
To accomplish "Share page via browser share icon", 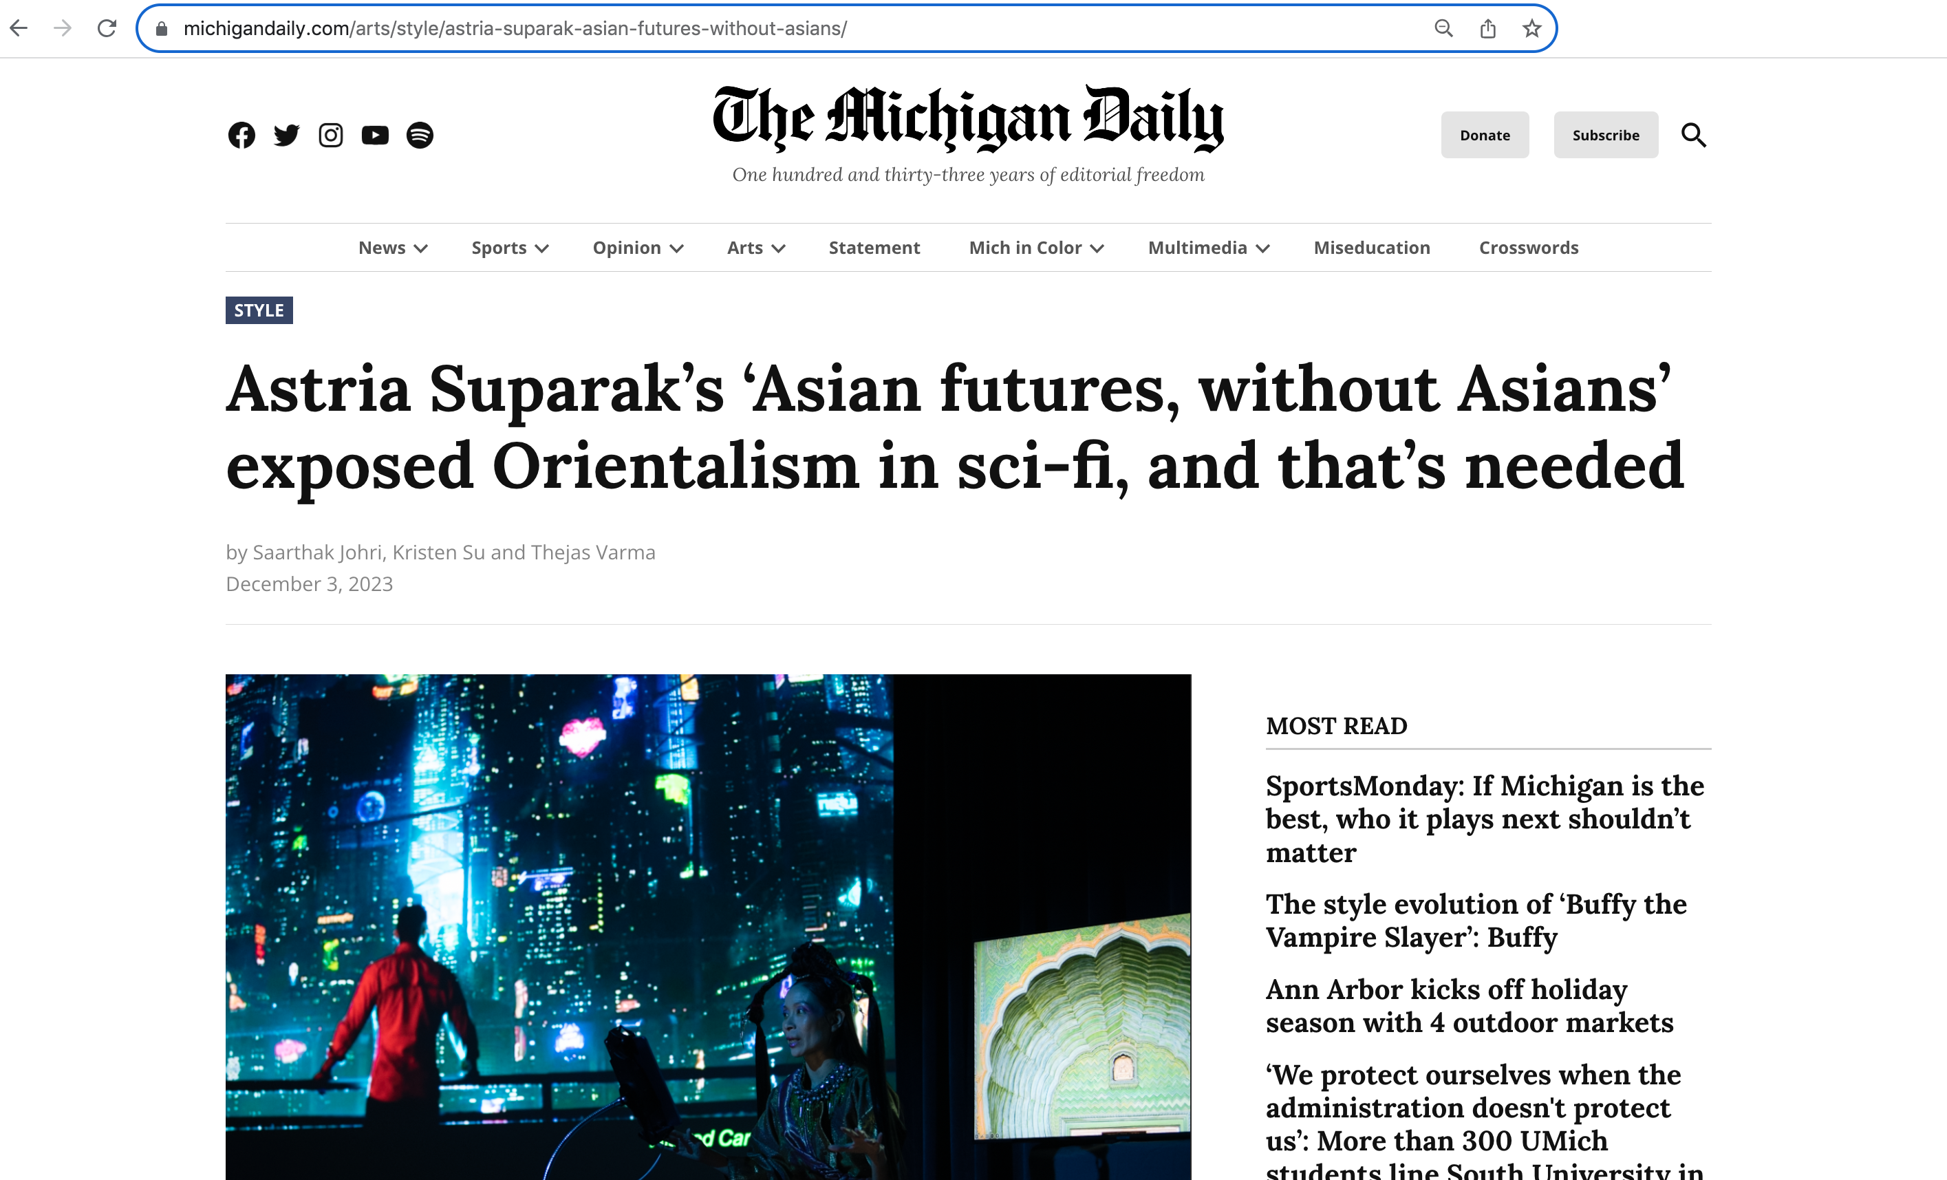I will (x=1488, y=28).
